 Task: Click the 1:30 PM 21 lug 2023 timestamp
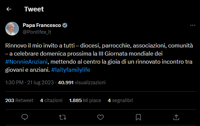[30, 83]
